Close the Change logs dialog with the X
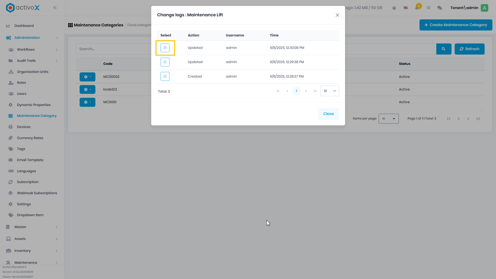Screen dimensions: 496x279 point(337,15)
